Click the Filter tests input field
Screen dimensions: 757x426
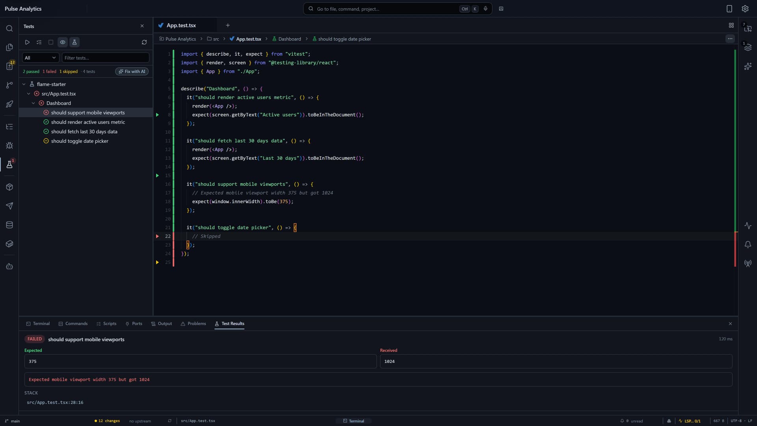tap(105, 58)
